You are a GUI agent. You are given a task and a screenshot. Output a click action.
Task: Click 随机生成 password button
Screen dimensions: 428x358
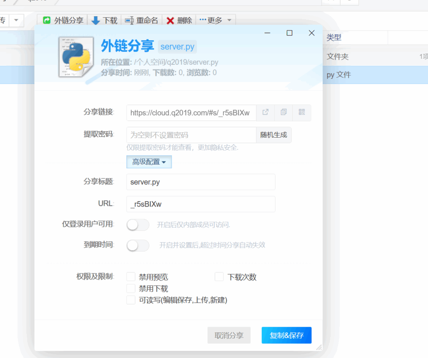[274, 135]
